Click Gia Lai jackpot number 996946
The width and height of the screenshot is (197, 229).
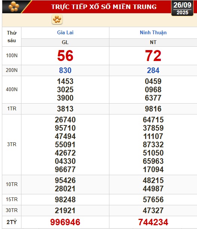pyautogui.click(x=65, y=222)
